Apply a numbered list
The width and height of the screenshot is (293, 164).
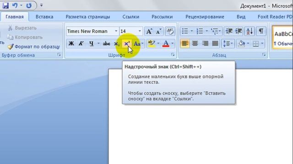pyautogui.click(x=200, y=31)
